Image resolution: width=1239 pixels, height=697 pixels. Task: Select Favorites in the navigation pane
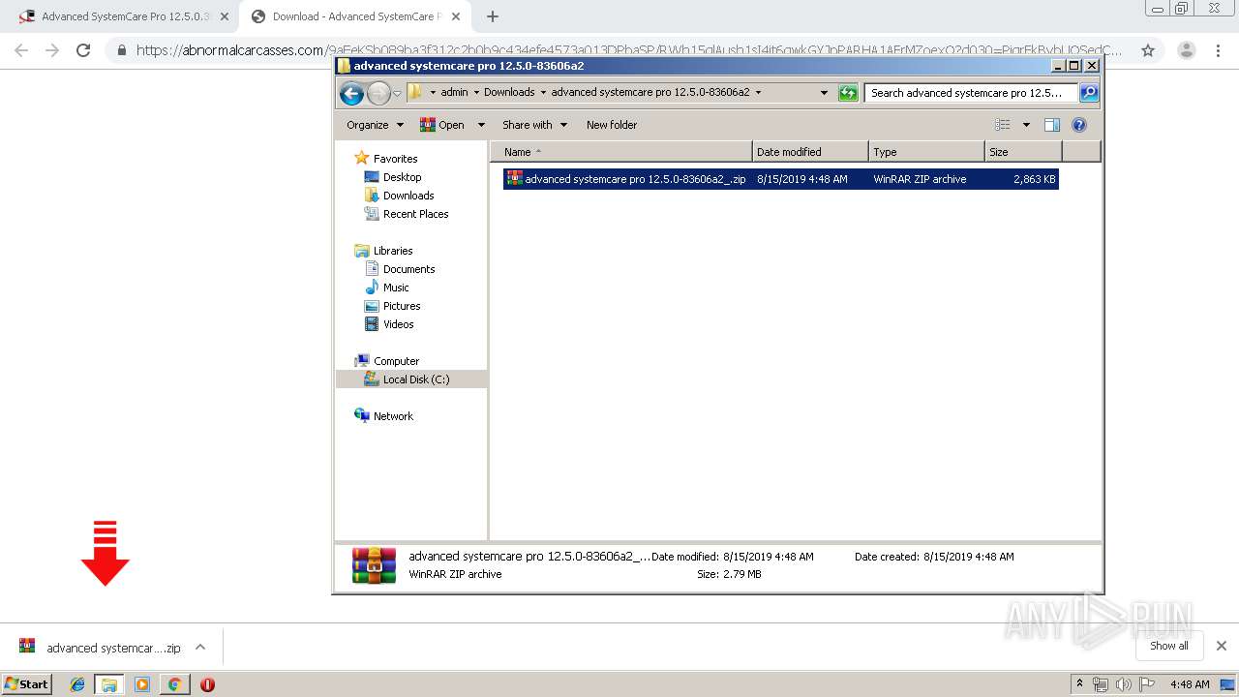click(x=395, y=159)
